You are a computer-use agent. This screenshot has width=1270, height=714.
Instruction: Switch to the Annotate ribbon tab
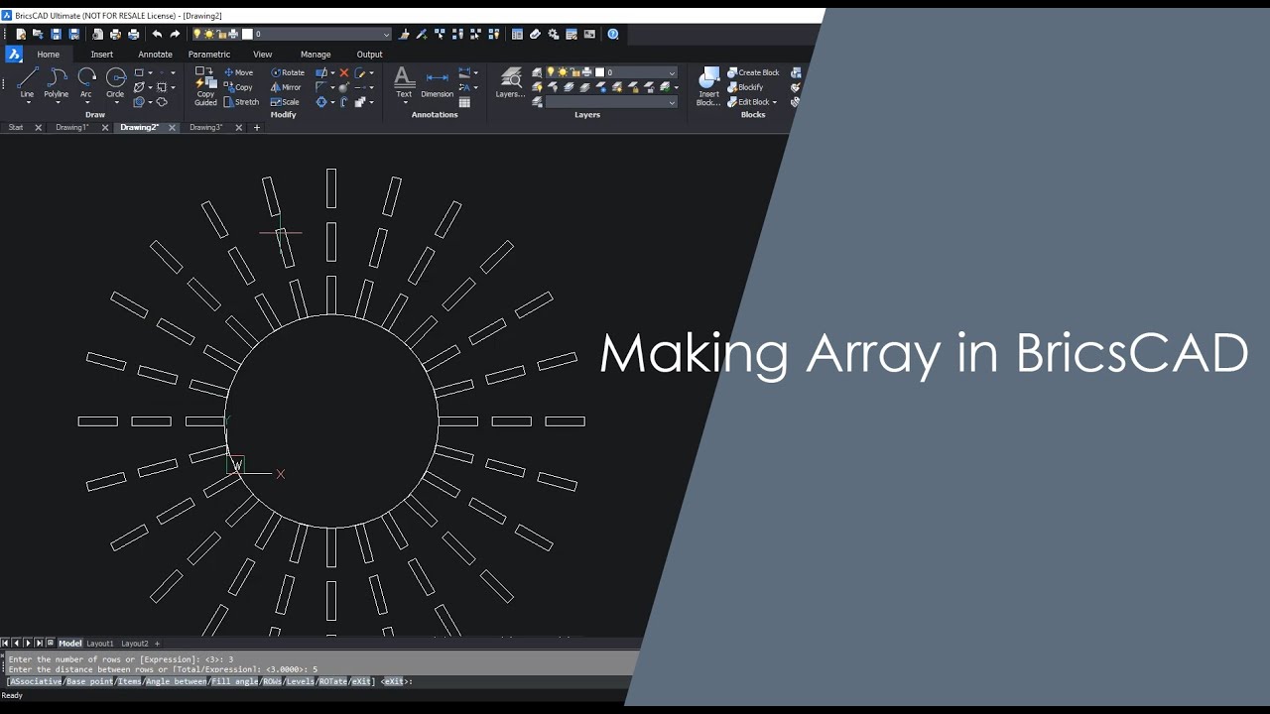click(x=155, y=55)
